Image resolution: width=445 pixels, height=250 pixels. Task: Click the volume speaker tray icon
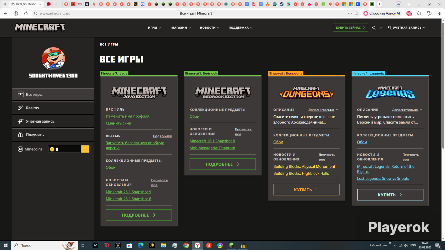pyautogui.click(x=406, y=245)
